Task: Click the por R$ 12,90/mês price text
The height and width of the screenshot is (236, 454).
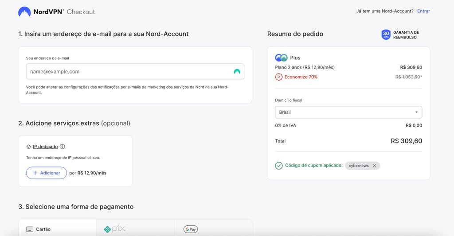Action: pos(88,173)
